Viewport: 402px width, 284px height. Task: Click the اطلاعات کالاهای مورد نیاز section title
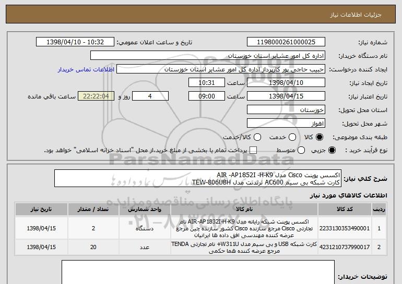point(348,195)
